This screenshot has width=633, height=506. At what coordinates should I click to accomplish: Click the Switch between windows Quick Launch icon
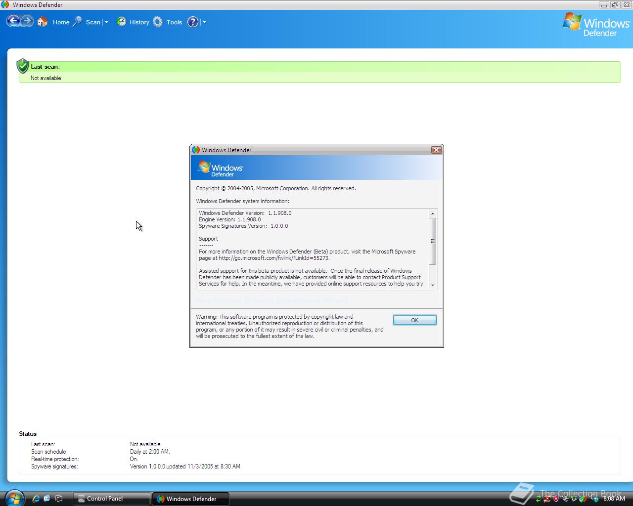click(x=58, y=499)
